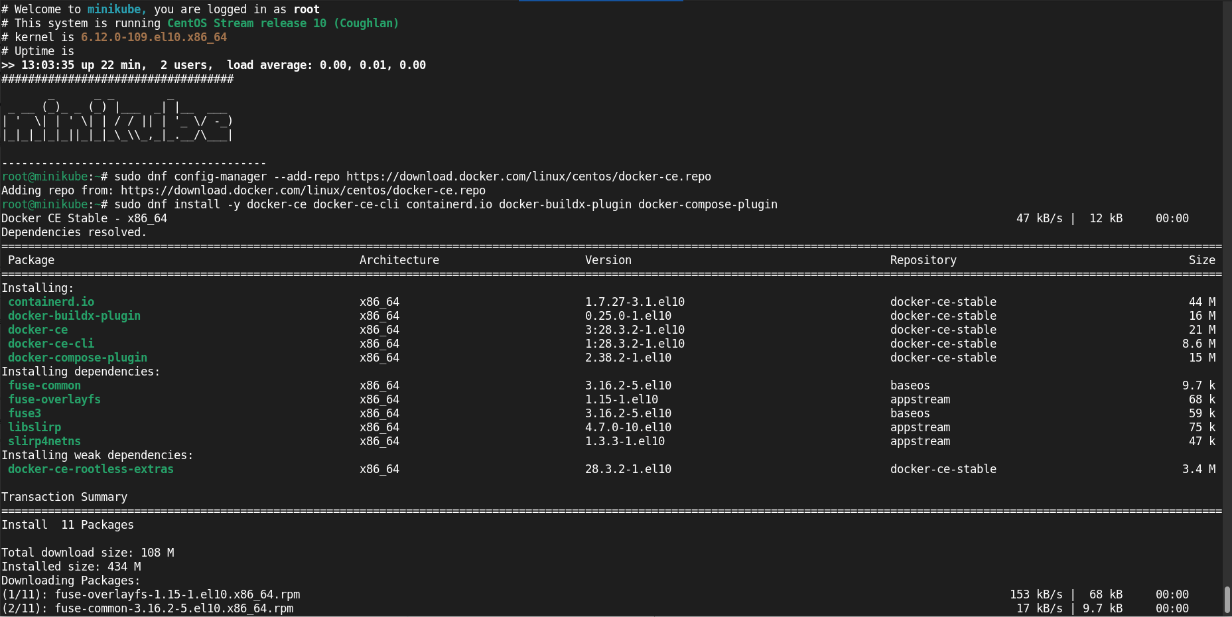
Task: Click the Version column header
Action: [x=608, y=260]
